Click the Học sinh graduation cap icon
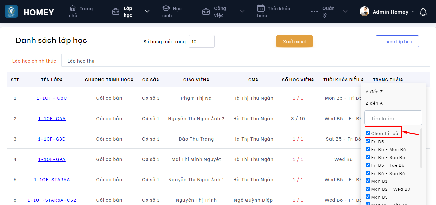The image size is (436, 205). (166, 8)
